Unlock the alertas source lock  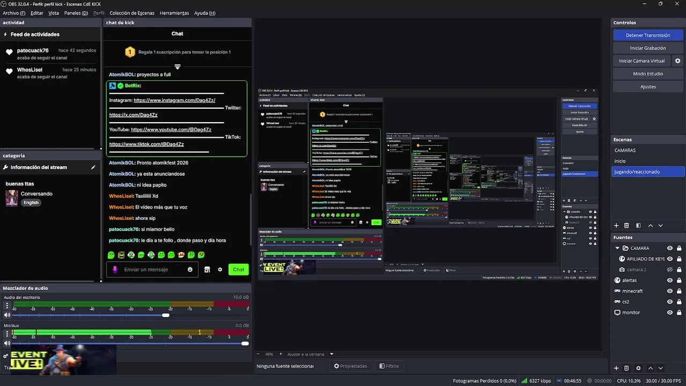679,280
